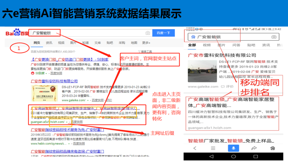The image size is (288, 162).
Task: Switch to the mobile 视频 tab
Action: 207,45
